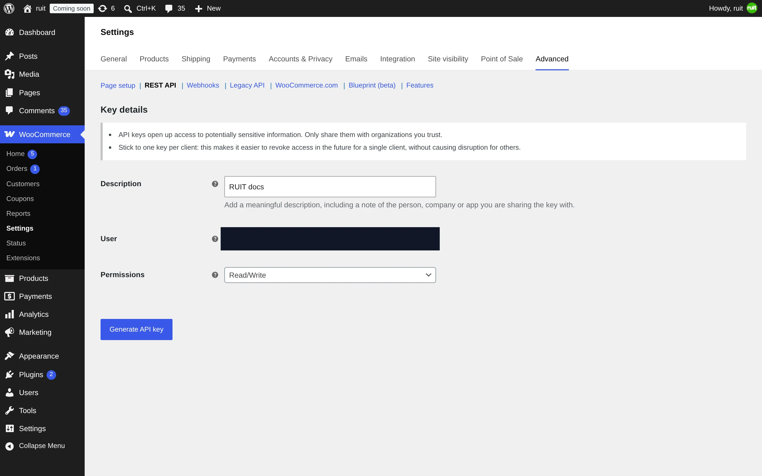Open Dashboard via its gauge icon
This screenshot has height=476, width=762.
click(x=10, y=32)
